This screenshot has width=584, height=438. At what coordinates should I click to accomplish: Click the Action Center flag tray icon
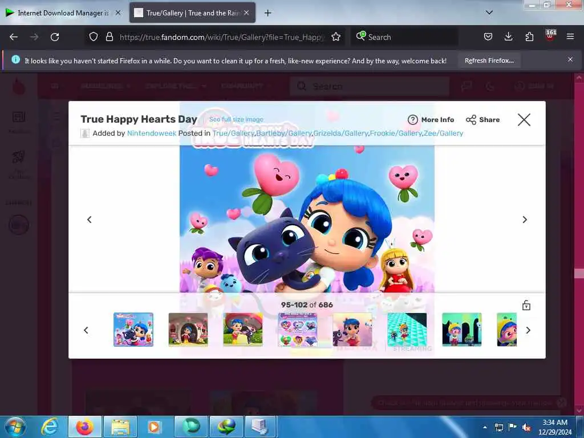click(513, 427)
